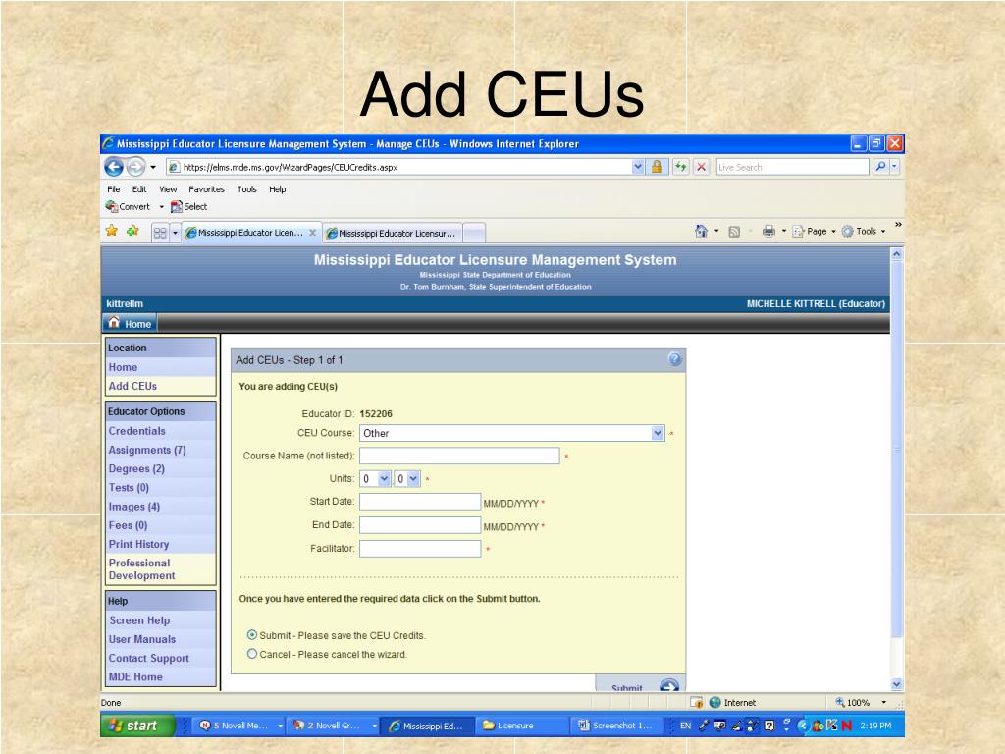This screenshot has width=1005, height=754.
Task: Click the Submit wizard button
Action: (640, 683)
